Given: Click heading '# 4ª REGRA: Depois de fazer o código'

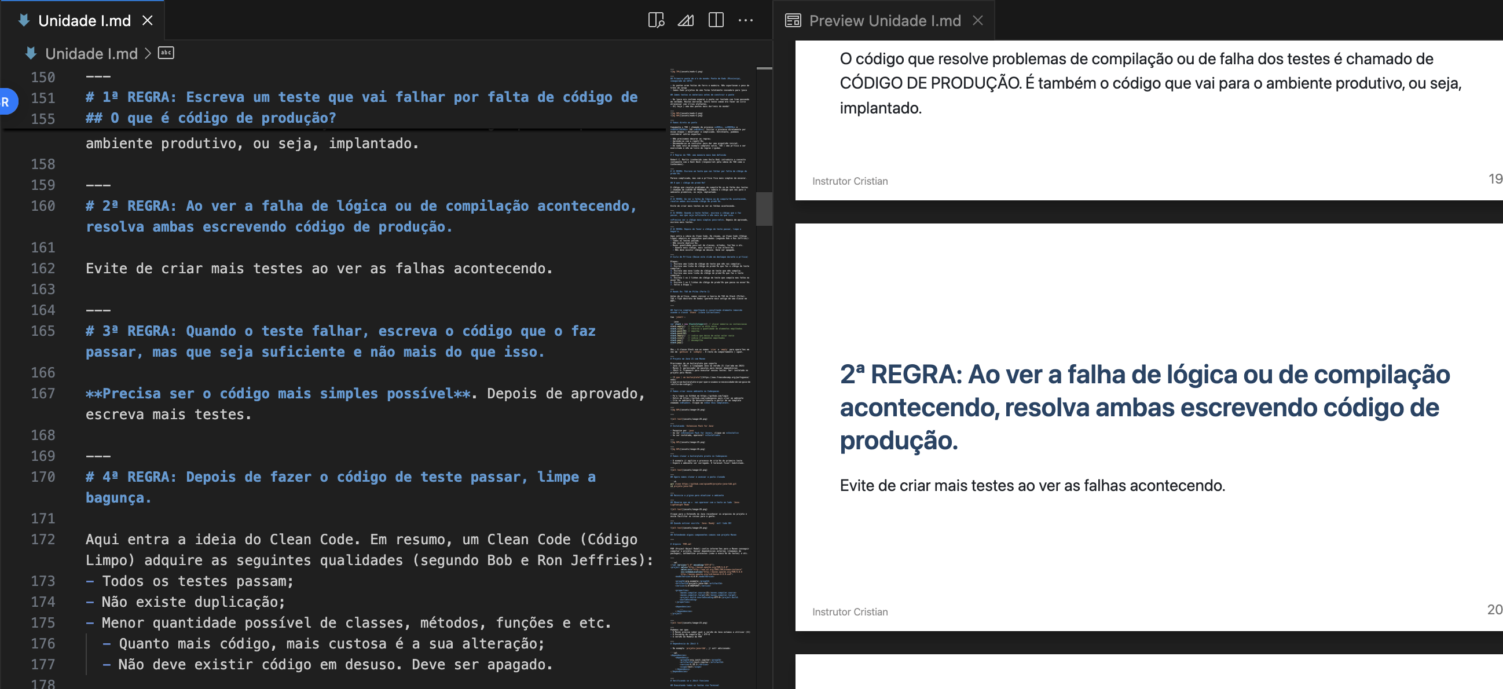Looking at the screenshot, I should pos(341,477).
